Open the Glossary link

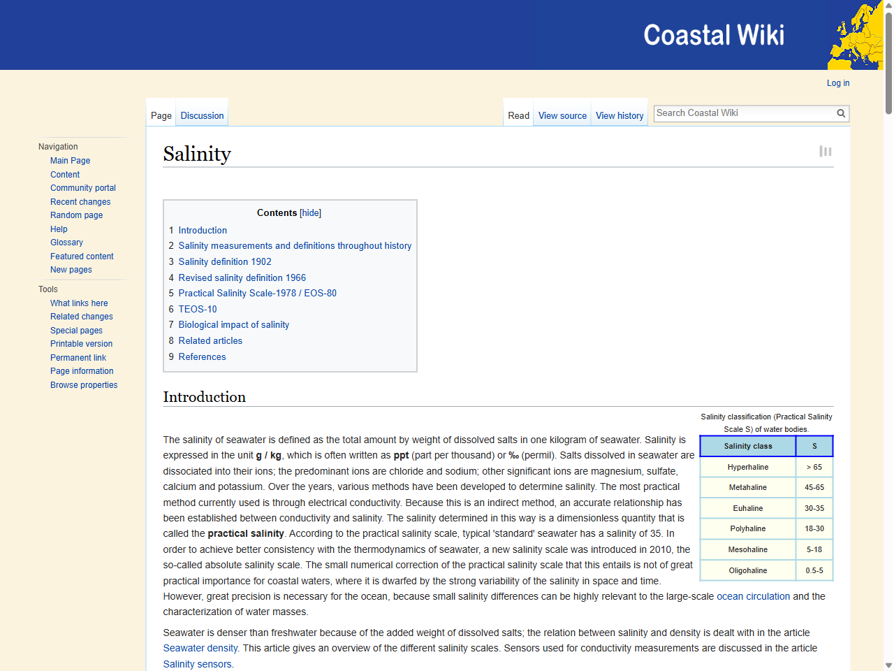[x=66, y=243]
